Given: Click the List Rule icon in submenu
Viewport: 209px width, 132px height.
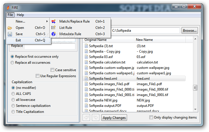Looking at the screenshot, I should point(53,28).
